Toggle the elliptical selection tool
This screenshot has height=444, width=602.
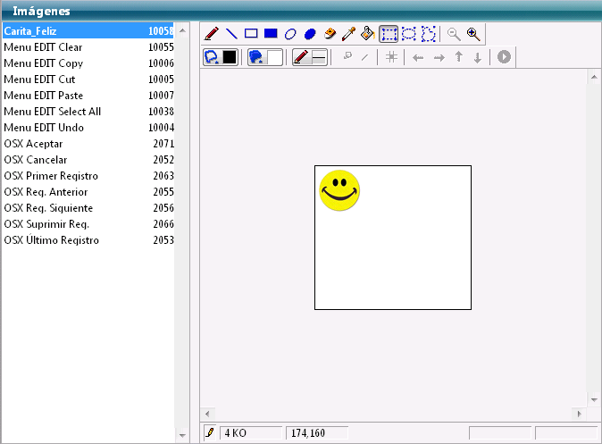click(408, 34)
